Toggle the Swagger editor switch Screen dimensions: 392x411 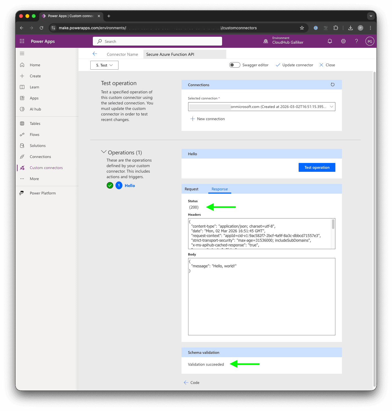[235, 65]
